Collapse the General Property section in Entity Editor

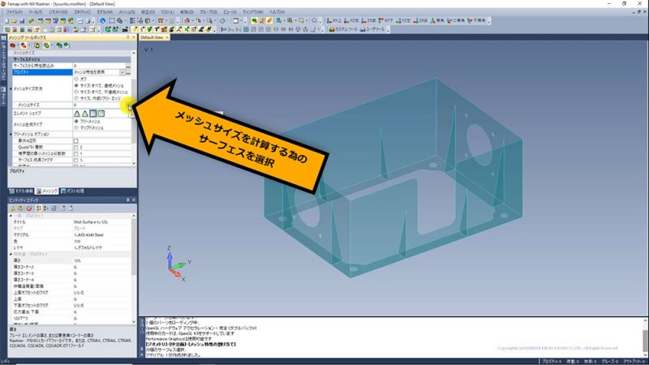coord(11,216)
